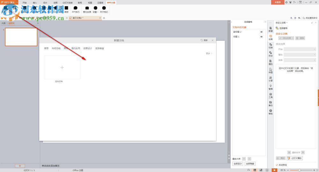Screen dimensions: 319x172
Task: Expand 更多 templates link in dialog
Action: 209,53
